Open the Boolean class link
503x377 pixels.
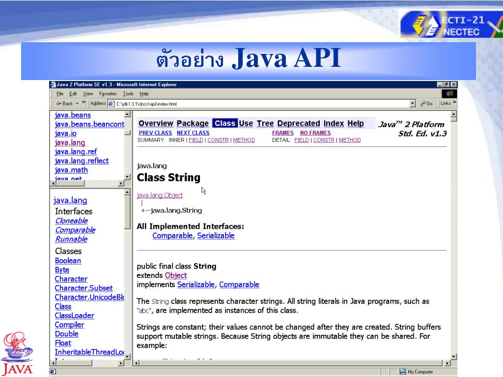(68, 261)
